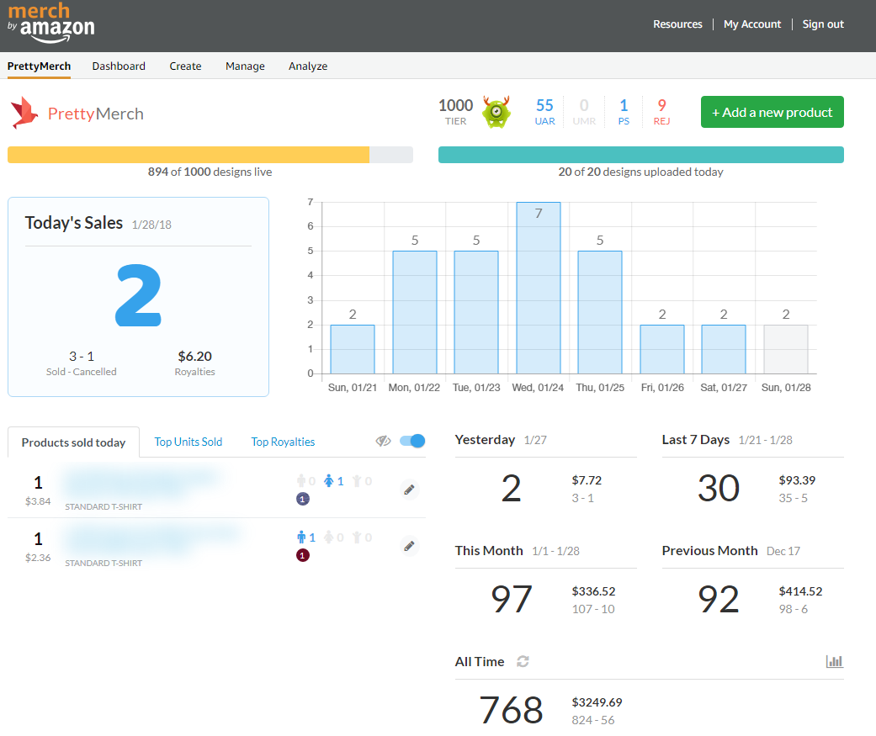Click the purple color badge on first product
The width and height of the screenshot is (876, 736).
303,499
